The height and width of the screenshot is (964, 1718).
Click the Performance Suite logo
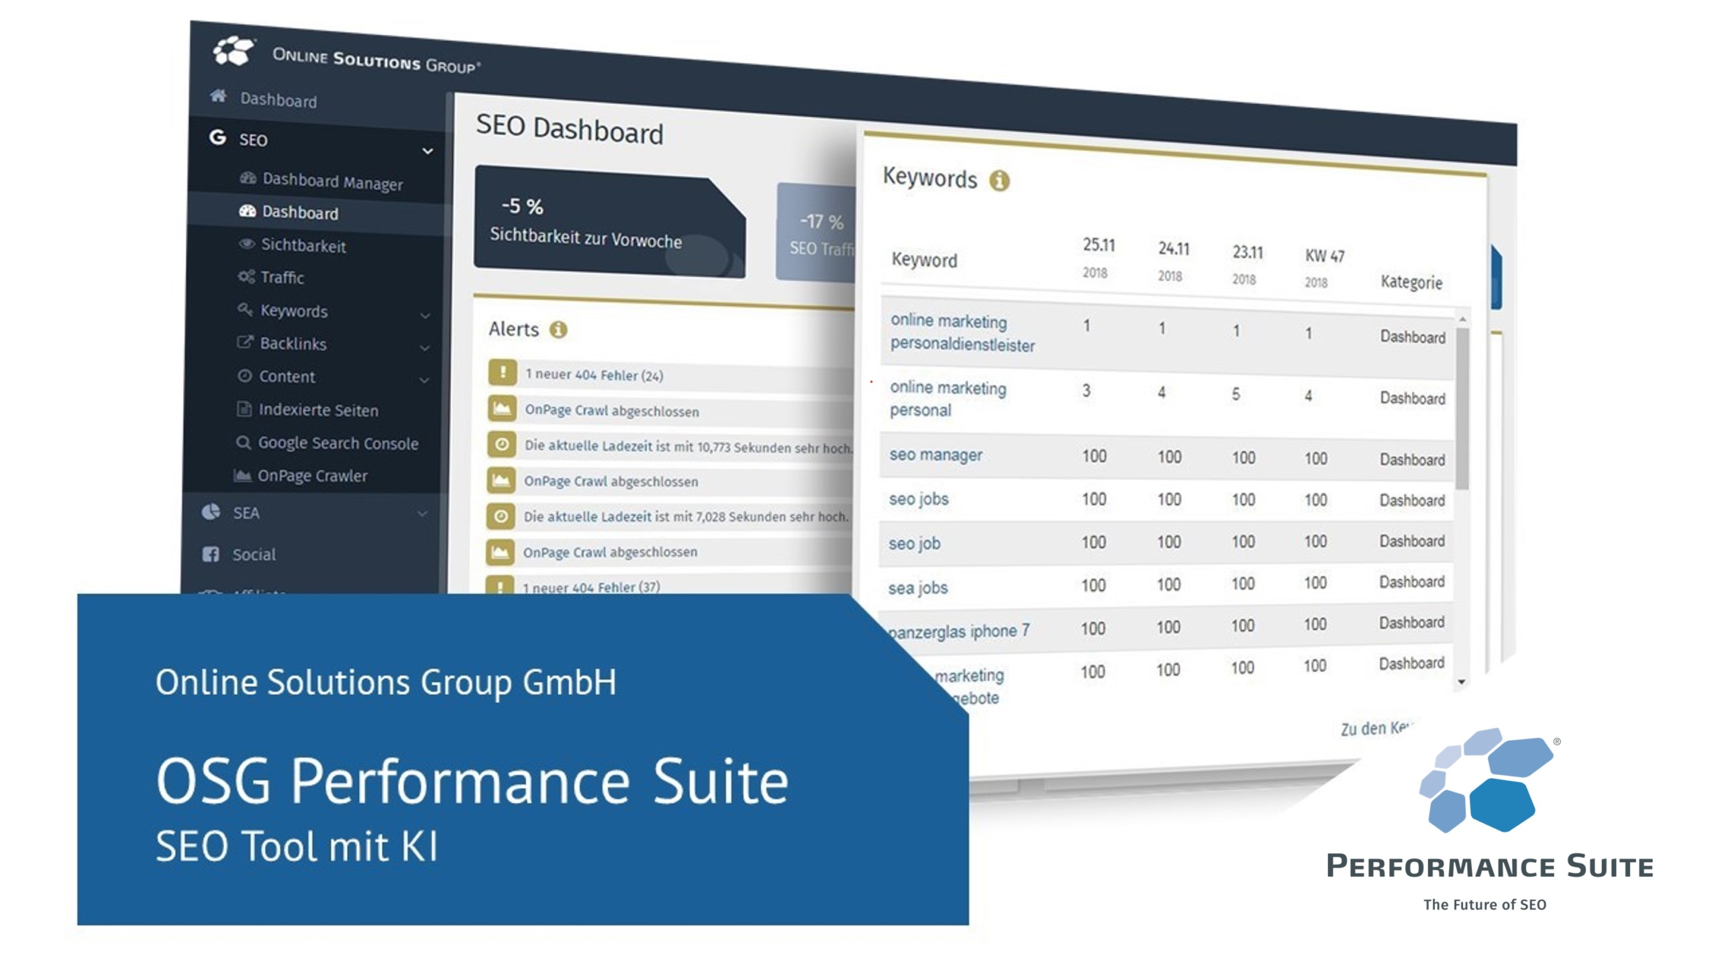click(1490, 820)
